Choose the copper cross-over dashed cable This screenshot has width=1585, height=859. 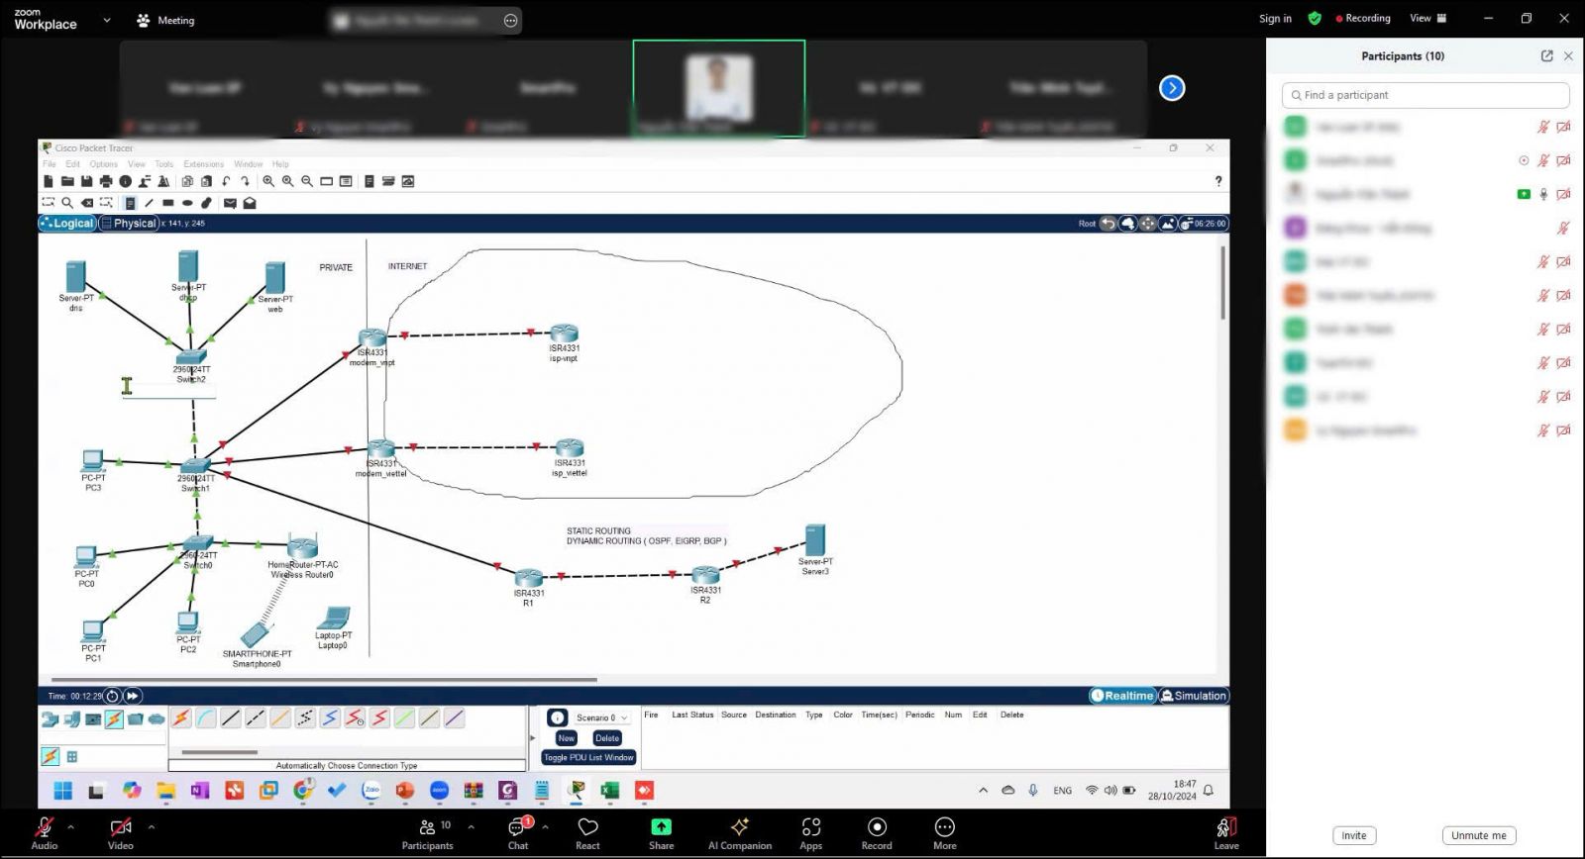256,718
